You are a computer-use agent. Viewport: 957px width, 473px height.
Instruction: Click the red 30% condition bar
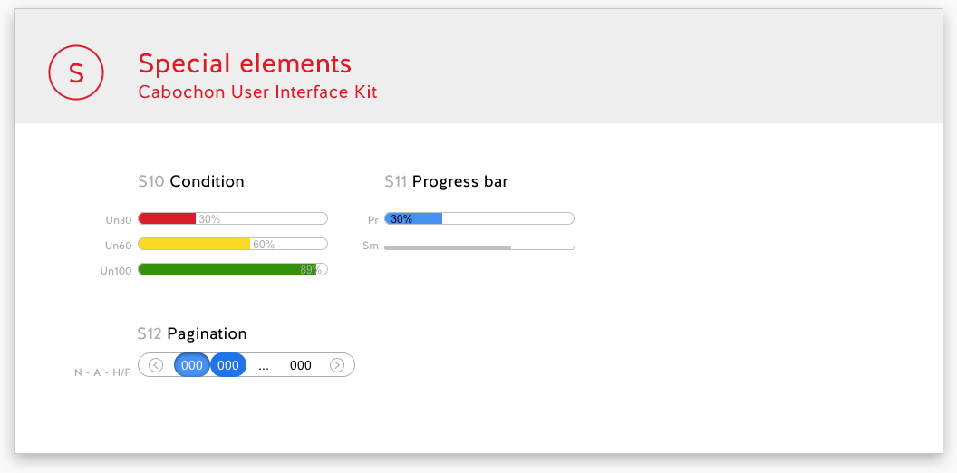pos(233,218)
